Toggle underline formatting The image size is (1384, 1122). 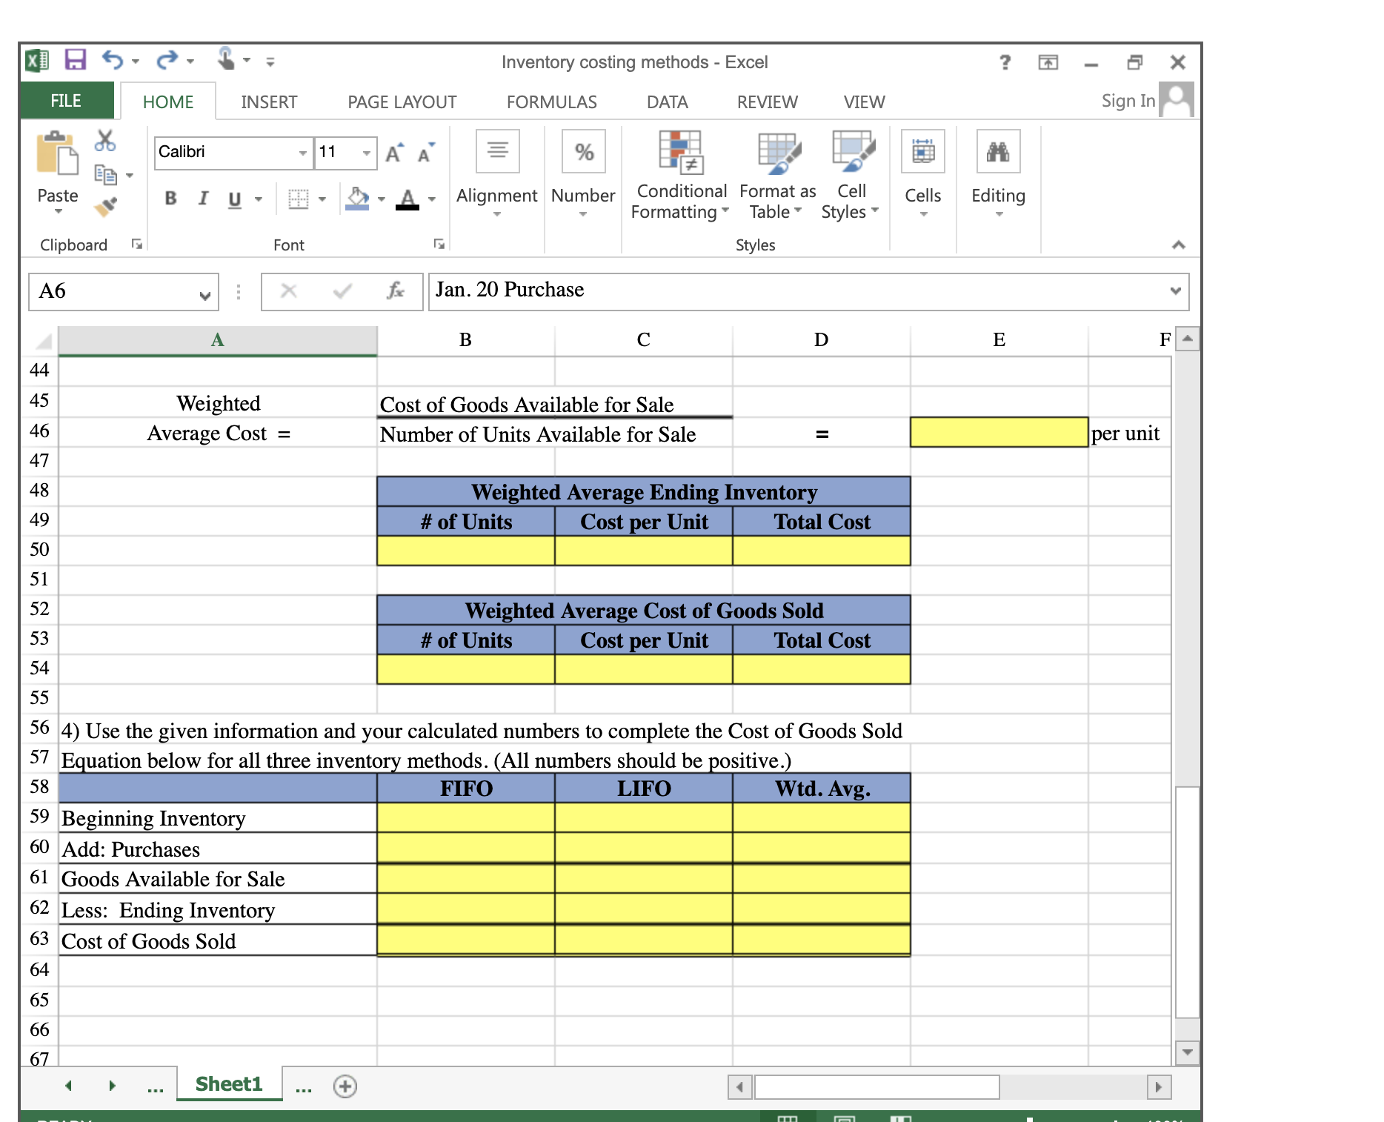pos(233,197)
